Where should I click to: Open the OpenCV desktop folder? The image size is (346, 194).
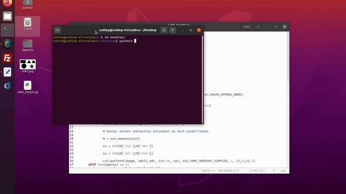(28, 45)
